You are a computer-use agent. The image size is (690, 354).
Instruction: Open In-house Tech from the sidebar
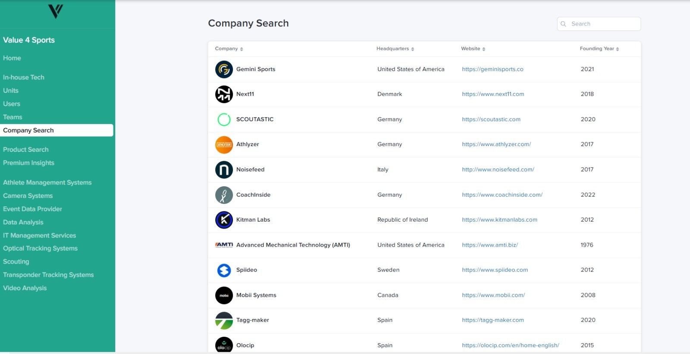click(24, 78)
